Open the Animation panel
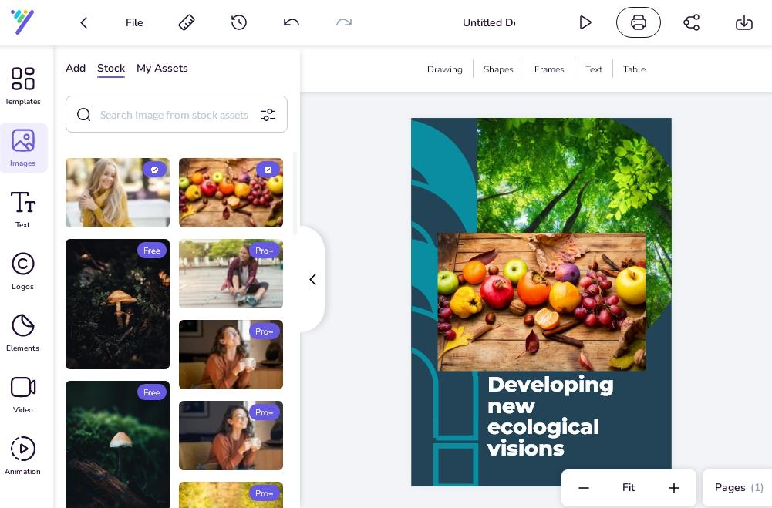The image size is (772, 508). click(x=22, y=456)
